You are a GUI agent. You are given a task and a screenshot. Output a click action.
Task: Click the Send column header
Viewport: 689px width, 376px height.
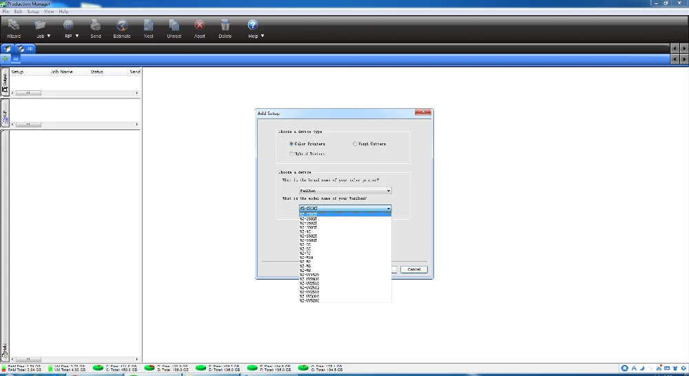[x=135, y=72]
